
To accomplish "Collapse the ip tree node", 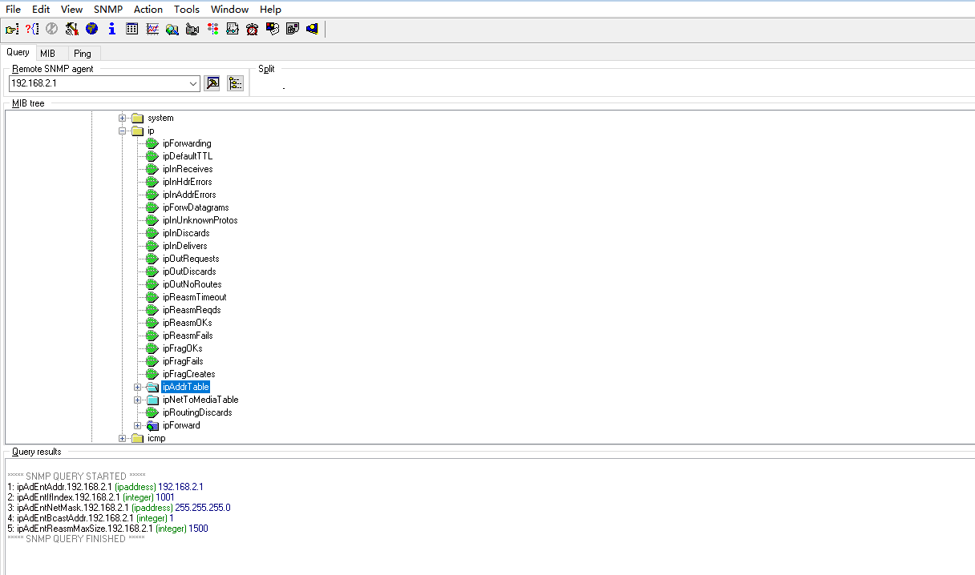I will point(123,131).
